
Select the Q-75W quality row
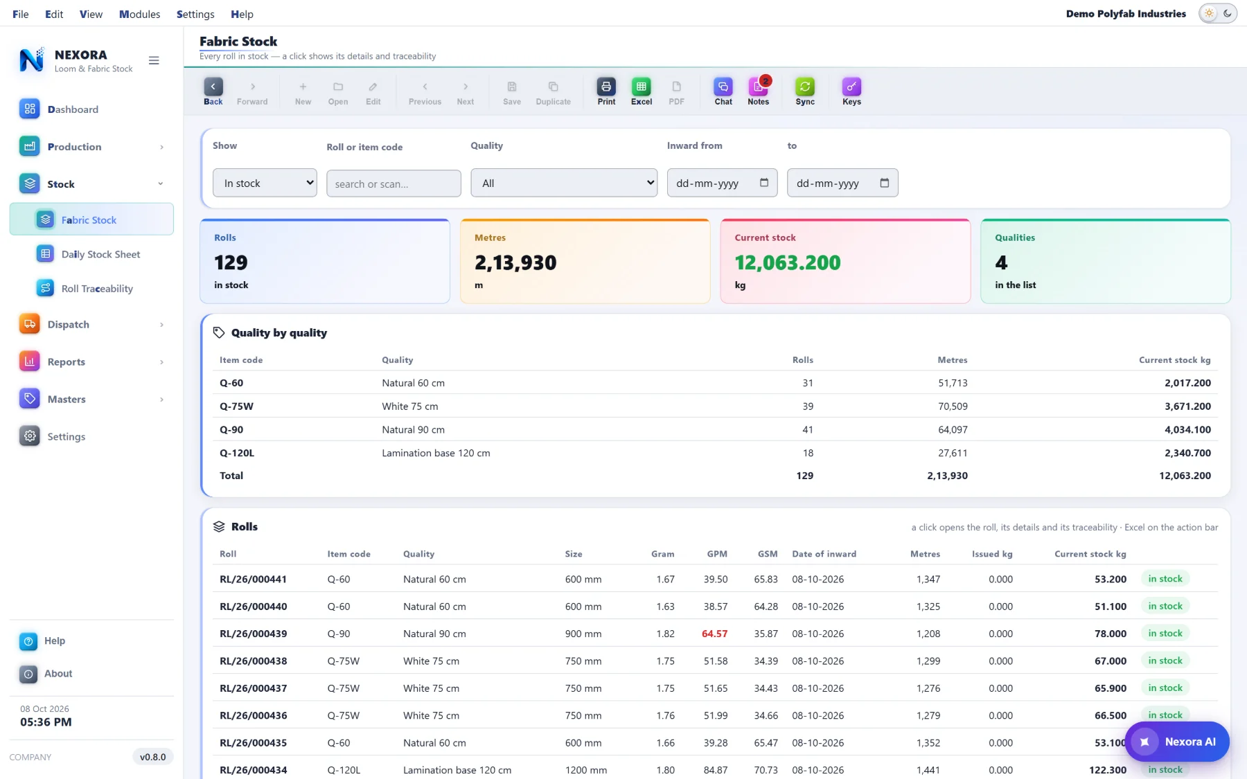714,406
